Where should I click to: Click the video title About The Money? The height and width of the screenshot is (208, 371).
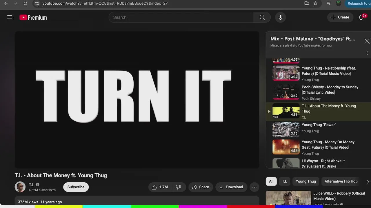(61, 175)
